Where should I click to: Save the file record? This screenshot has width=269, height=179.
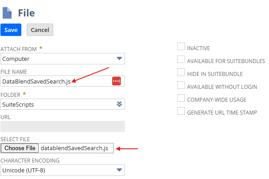tap(11, 30)
